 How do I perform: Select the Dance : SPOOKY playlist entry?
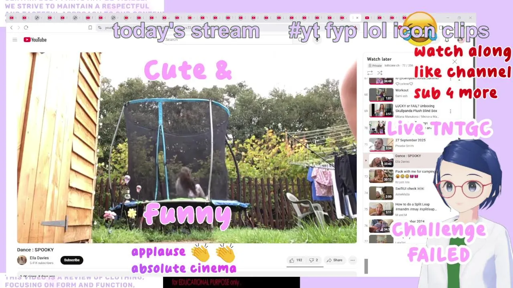tap(401, 161)
